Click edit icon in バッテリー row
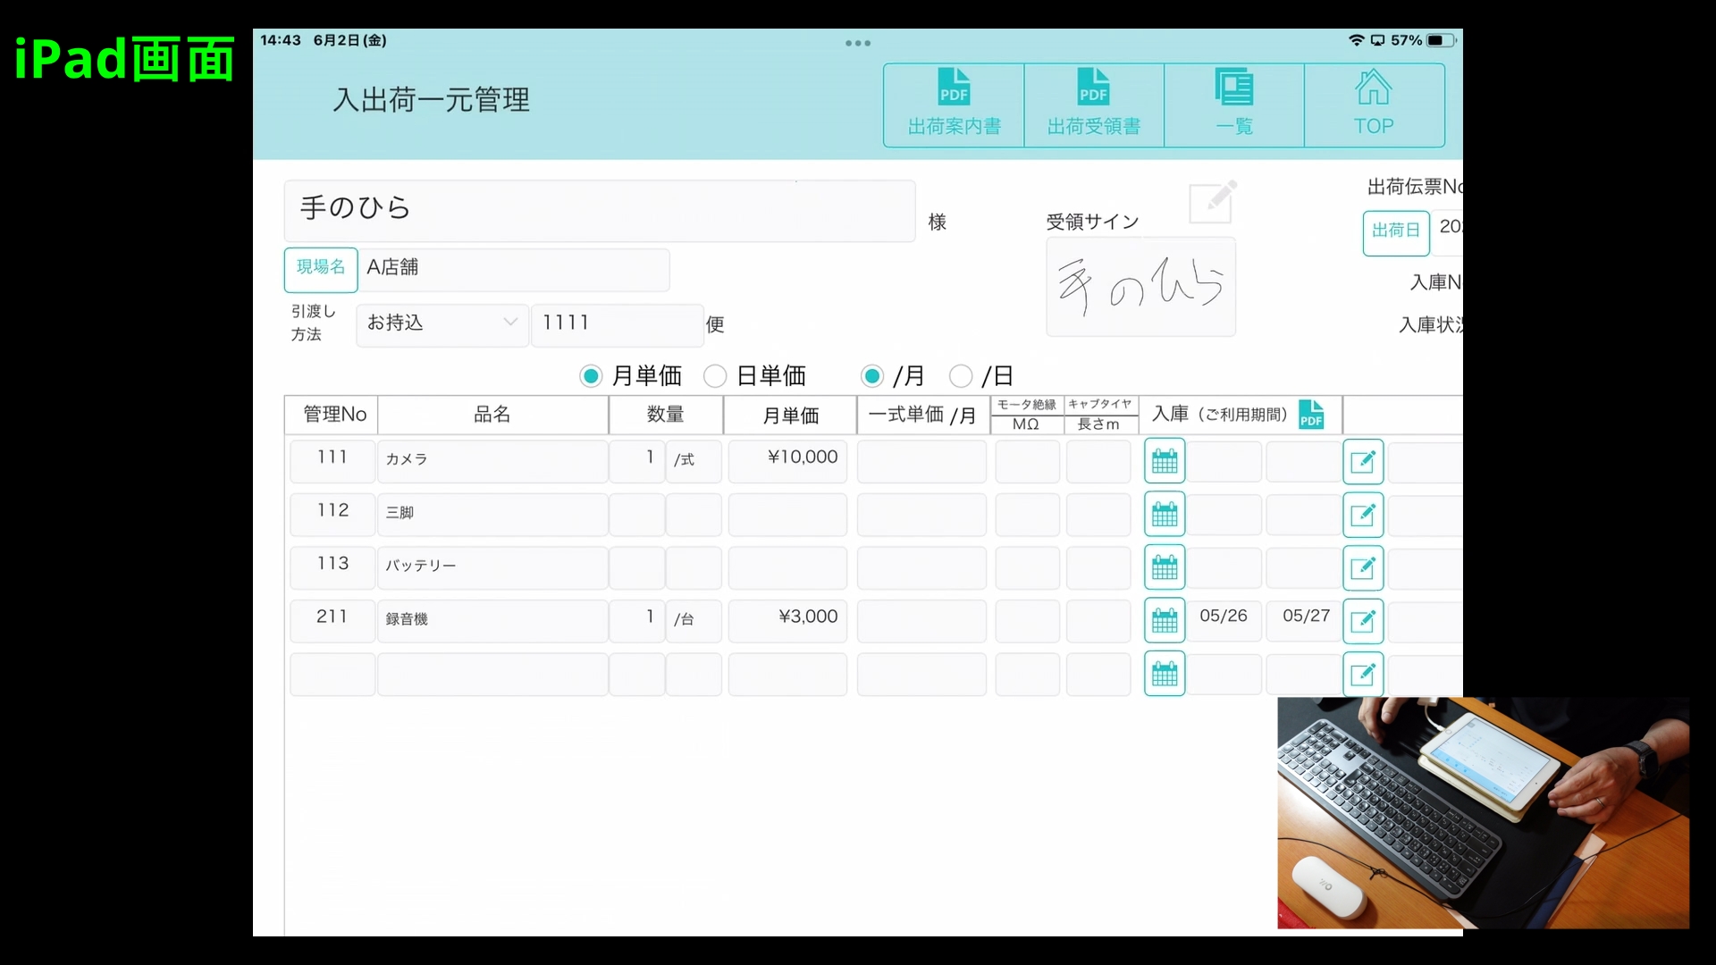 1363,568
